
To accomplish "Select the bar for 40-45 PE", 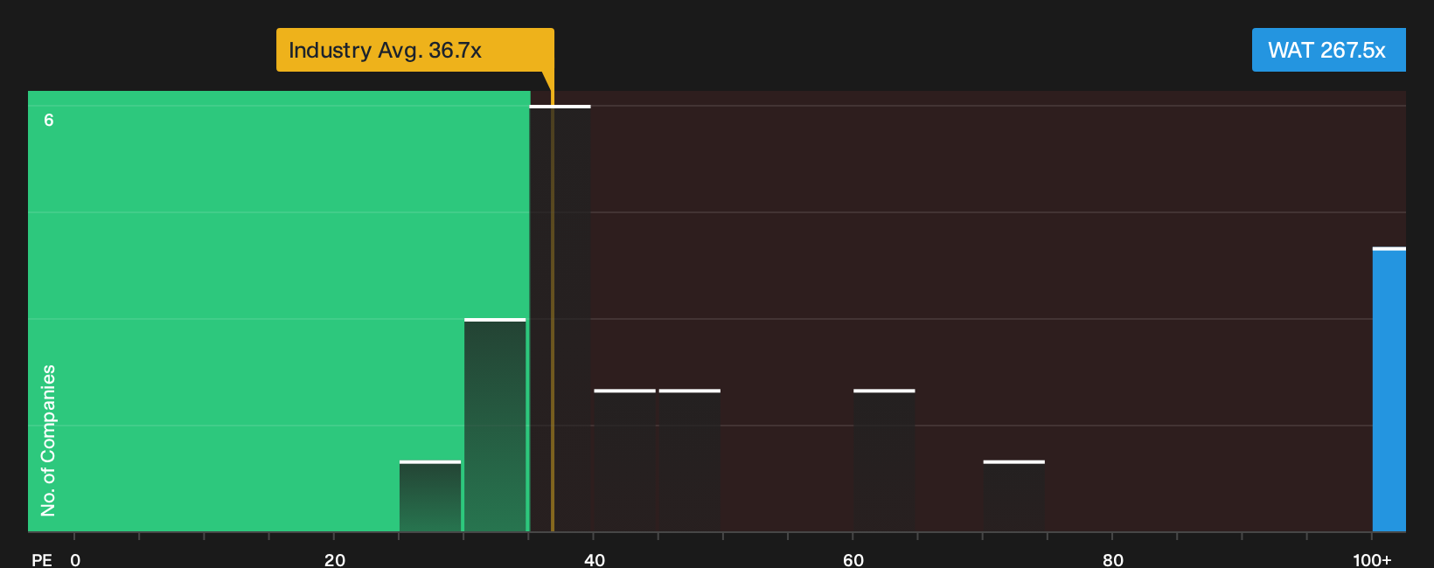I will 624,461.
